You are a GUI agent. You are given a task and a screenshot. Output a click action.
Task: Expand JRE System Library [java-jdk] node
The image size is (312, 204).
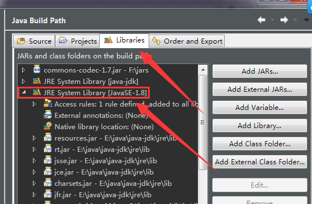pyautogui.click(x=23, y=82)
